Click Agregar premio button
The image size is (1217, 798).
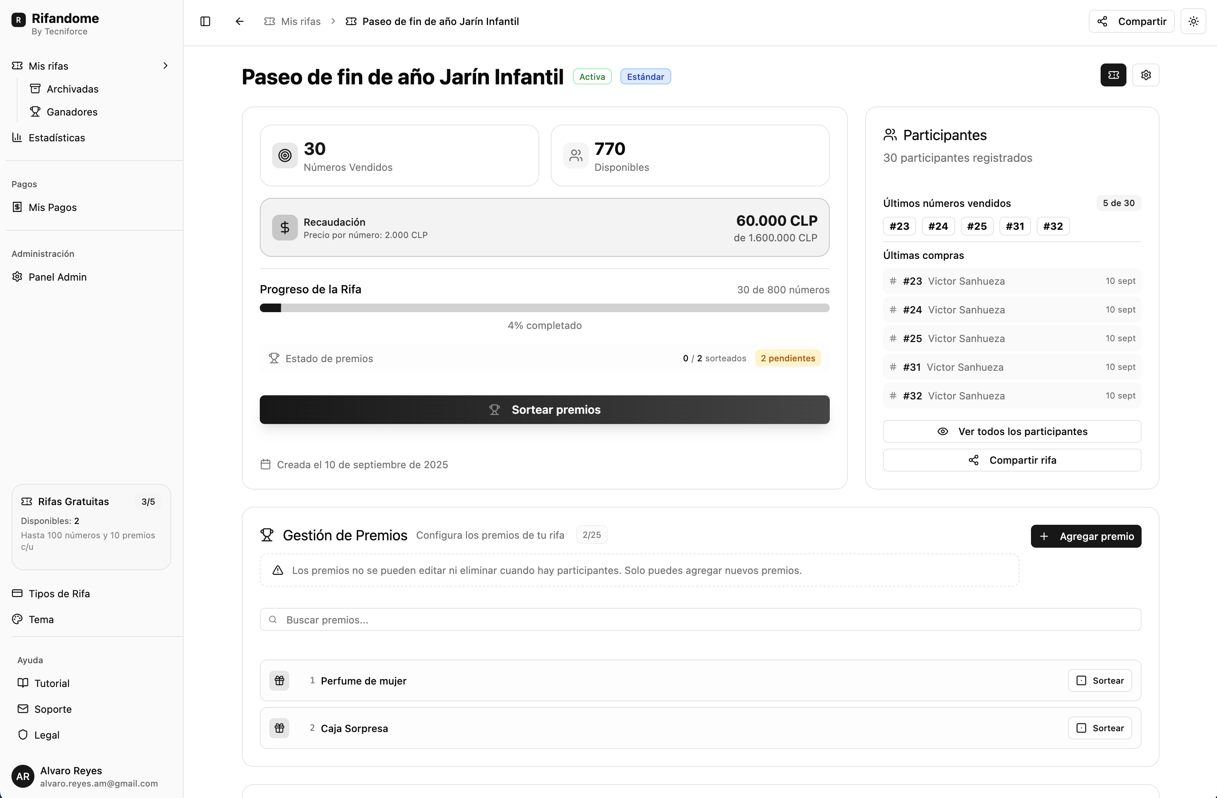coord(1085,536)
